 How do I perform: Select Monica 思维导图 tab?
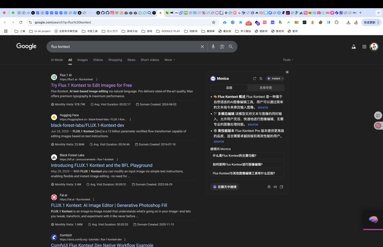click(266, 88)
